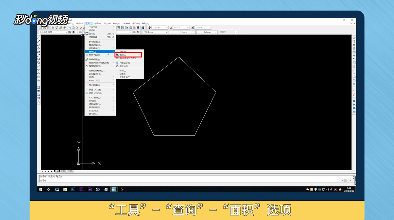Select the Ellipse draw tool
Image resolution: width=394 pixels, height=220 pixels.
(x=38, y=70)
